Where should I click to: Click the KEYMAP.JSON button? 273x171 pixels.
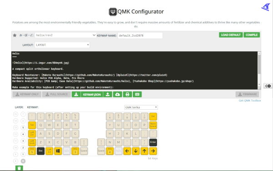tap(92, 94)
